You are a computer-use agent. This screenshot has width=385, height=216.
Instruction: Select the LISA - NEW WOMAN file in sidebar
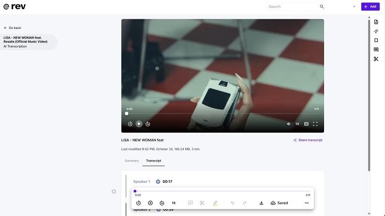[29, 42]
